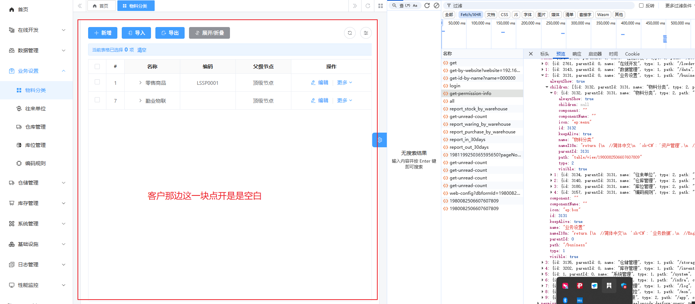Expand the 仓储管理 sidebar menu
Image resolution: width=695 pixels, height=304 pixels.
click(37, 183)
